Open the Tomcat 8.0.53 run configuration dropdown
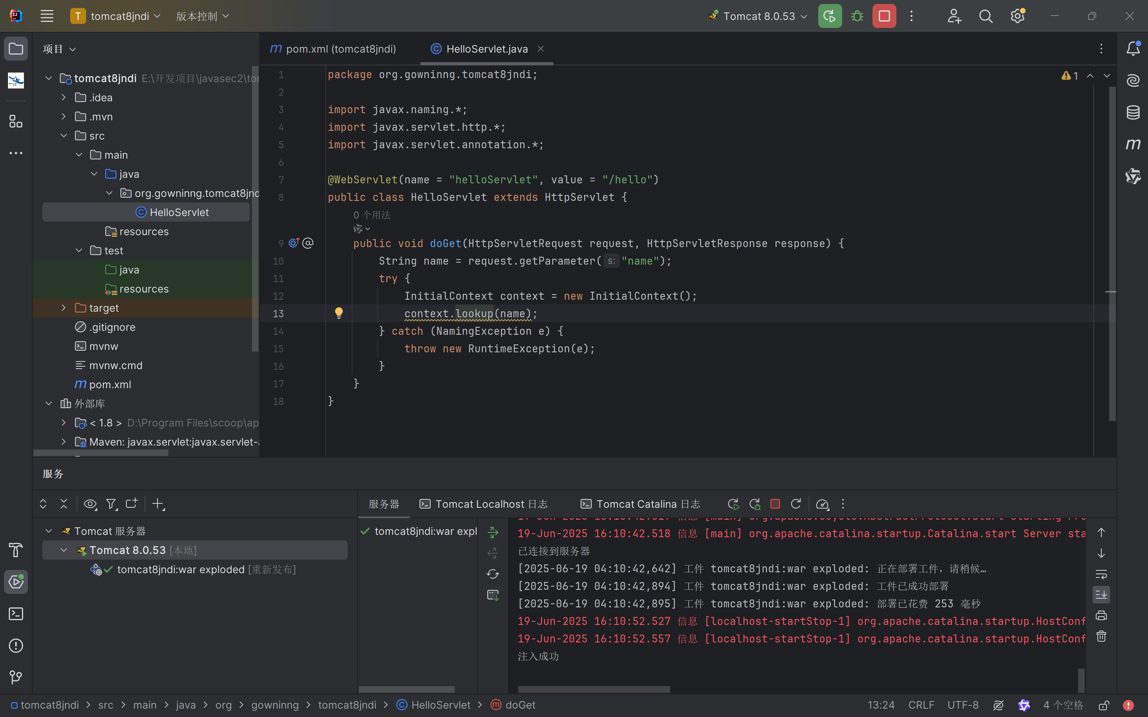Screen dimensions: 1148x717 (x=759, y=16)
